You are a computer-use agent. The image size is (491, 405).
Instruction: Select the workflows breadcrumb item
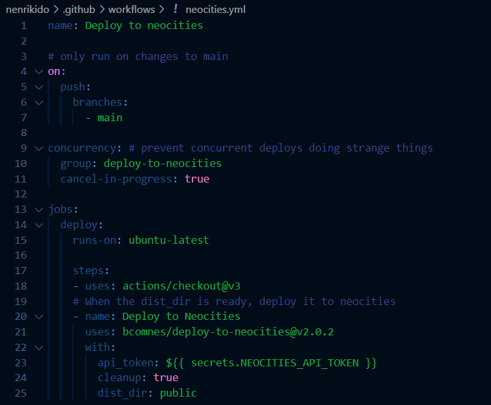coord(132,10)
